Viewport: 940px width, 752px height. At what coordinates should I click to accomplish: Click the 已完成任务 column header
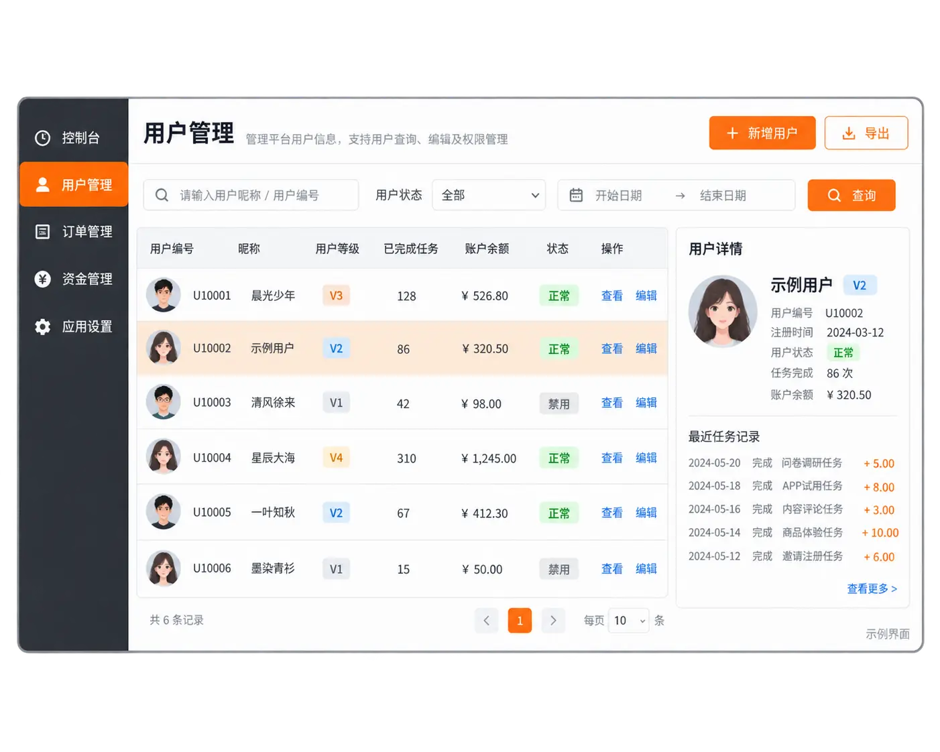tap(411, 249)
